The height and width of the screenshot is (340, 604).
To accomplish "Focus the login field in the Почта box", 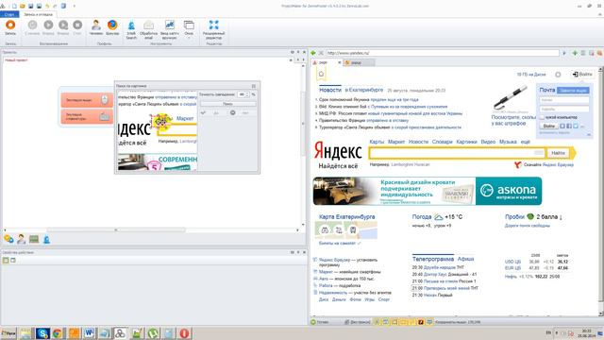I will [x=564, y=100].
